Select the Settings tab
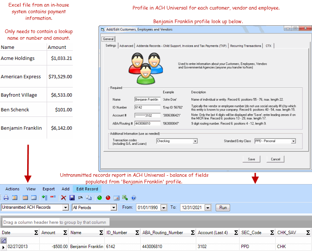Viewport: 312px width, 251px height. [x=111, y=45]
